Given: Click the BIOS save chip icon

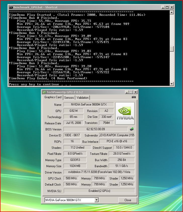Looking at the screenshot, I should [132, 129].
